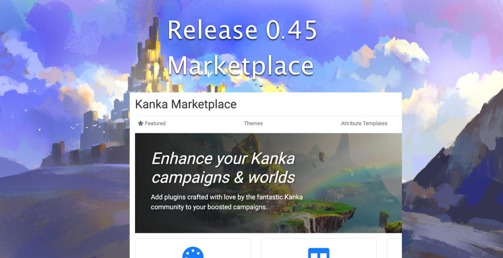Click the 'Add plugins crafted with love' text
The height and width of the screenshot is (258, 503).
227,202
